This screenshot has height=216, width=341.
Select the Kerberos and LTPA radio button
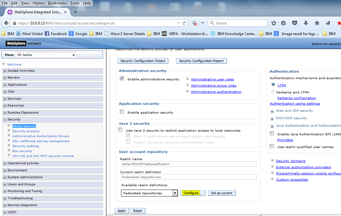pos(273,92)
